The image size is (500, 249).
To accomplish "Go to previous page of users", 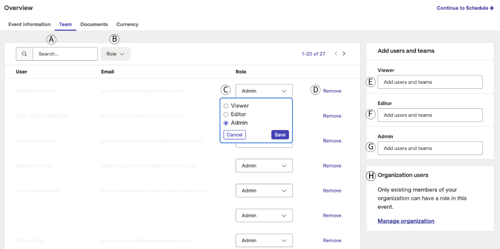I will tap(336, 54).
